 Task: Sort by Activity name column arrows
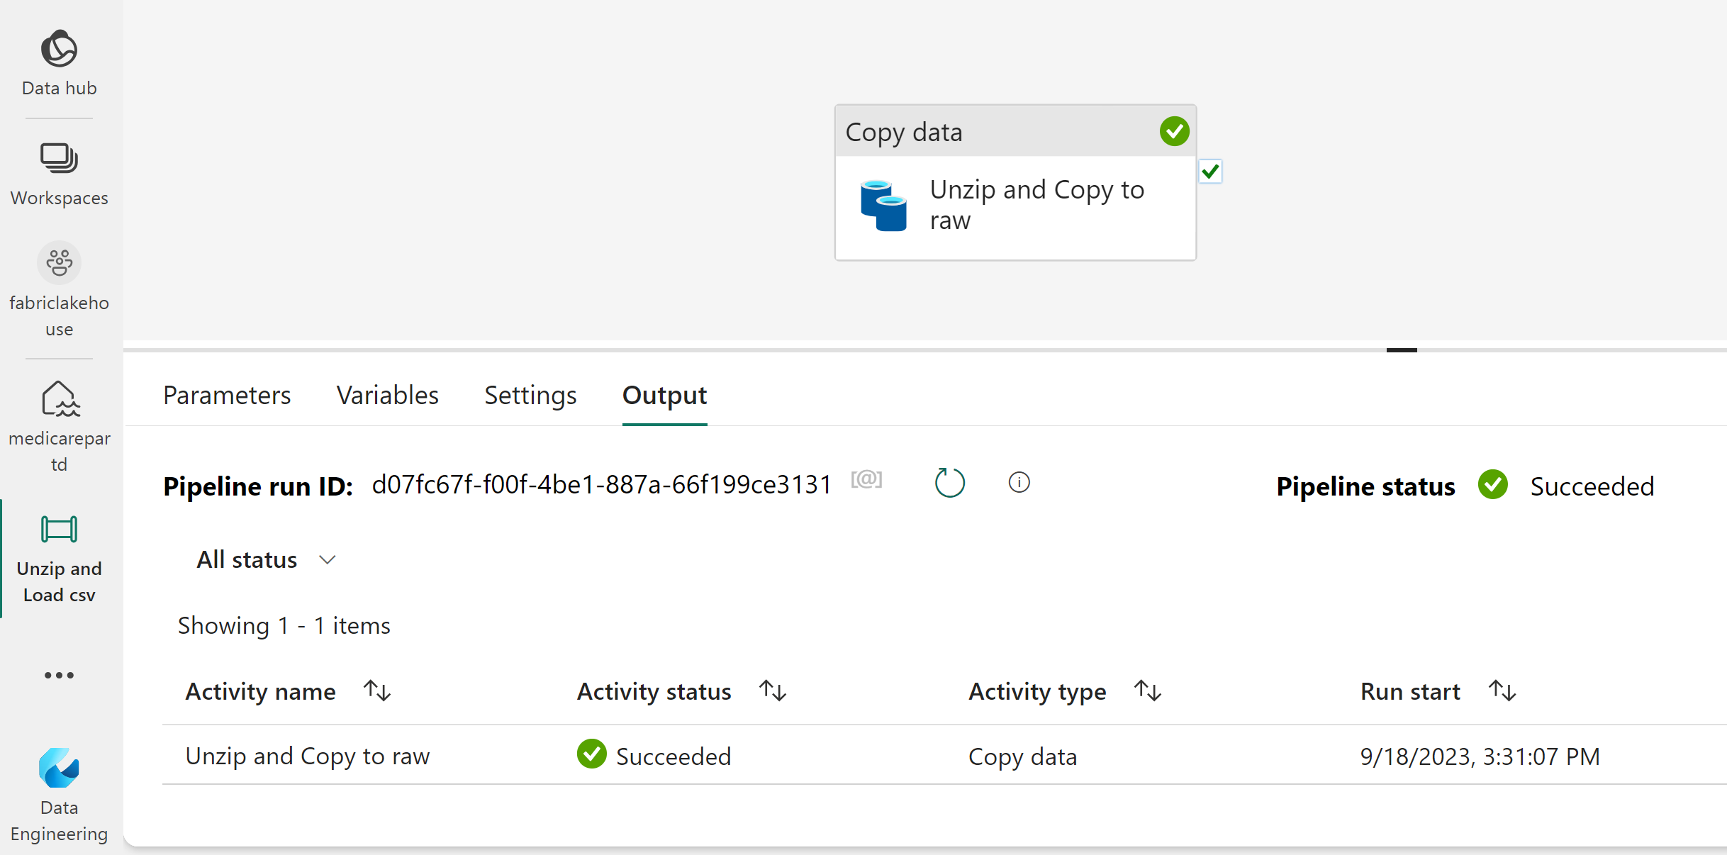(x=377, y=691)
